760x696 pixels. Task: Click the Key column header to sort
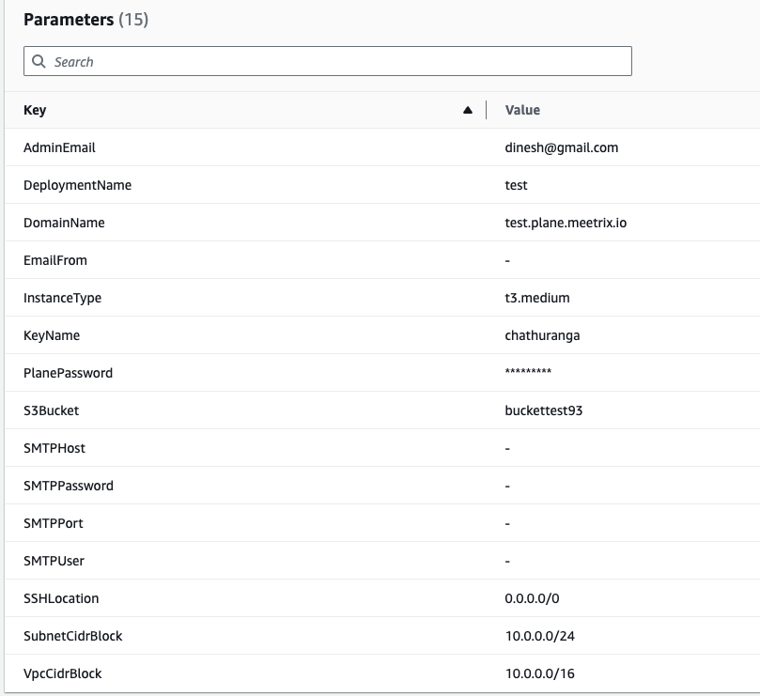[36, 110]
